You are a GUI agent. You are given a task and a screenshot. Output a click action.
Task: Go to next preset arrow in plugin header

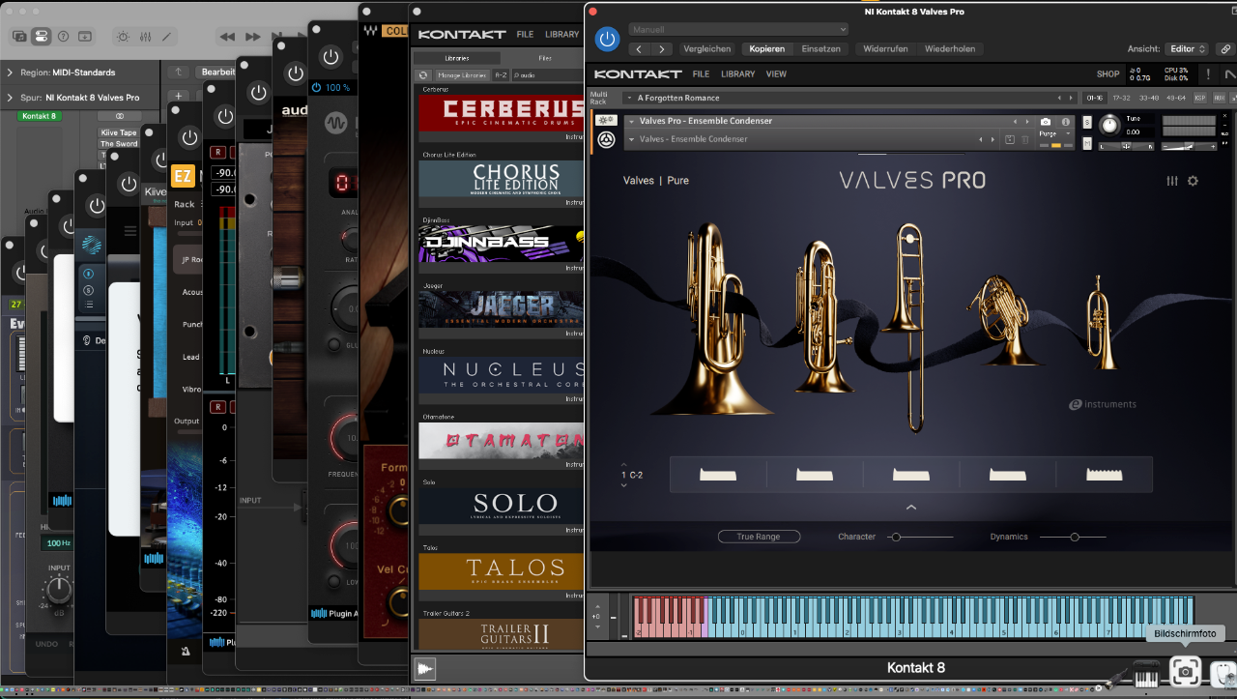pos(662,48)
